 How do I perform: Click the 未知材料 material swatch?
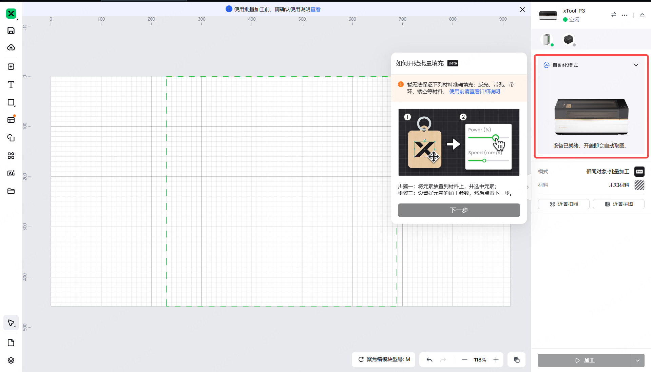tap(639, 185)
